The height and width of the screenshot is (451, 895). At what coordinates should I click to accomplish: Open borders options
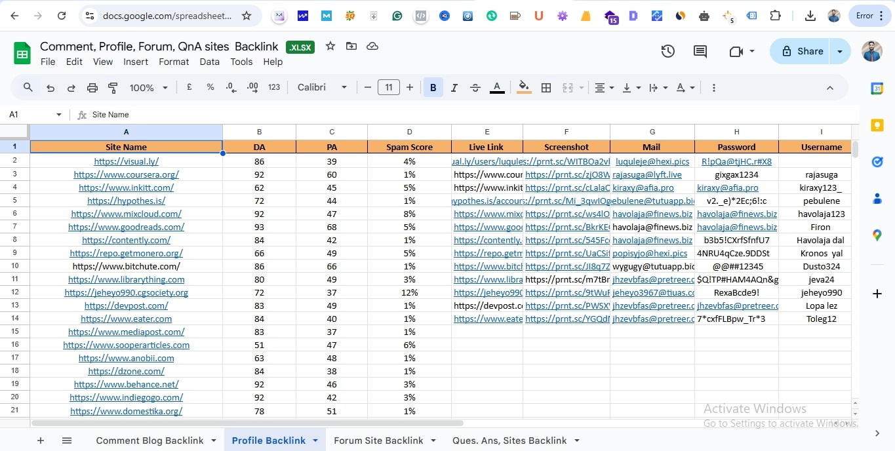(546, 88)
